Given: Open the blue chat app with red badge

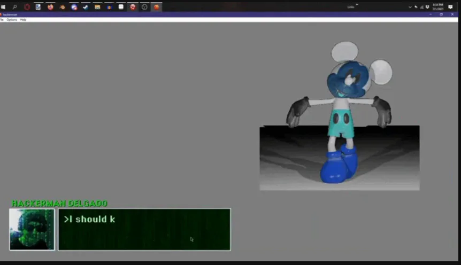Looking at the screenshot, I should click(x=74, y=7).
